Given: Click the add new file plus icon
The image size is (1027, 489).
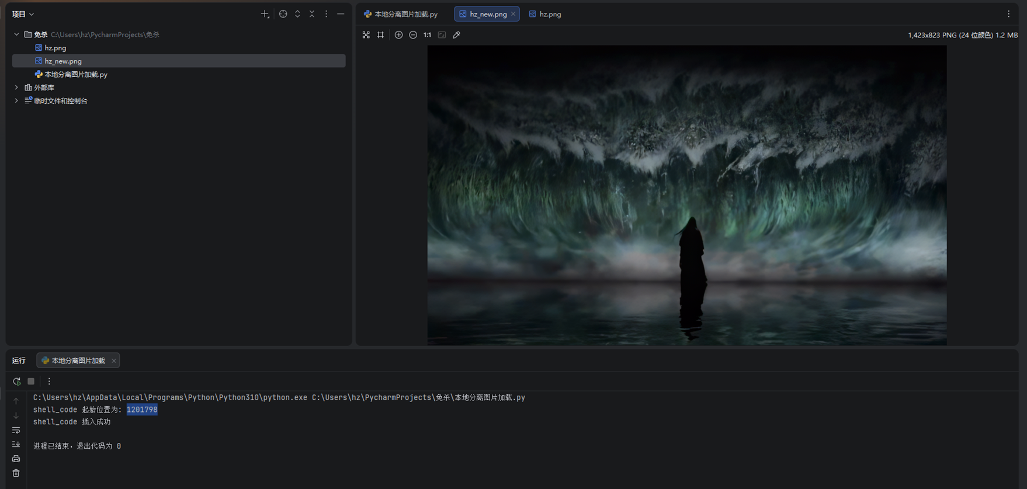Looking at the screenshot, I should pos(265,14).
